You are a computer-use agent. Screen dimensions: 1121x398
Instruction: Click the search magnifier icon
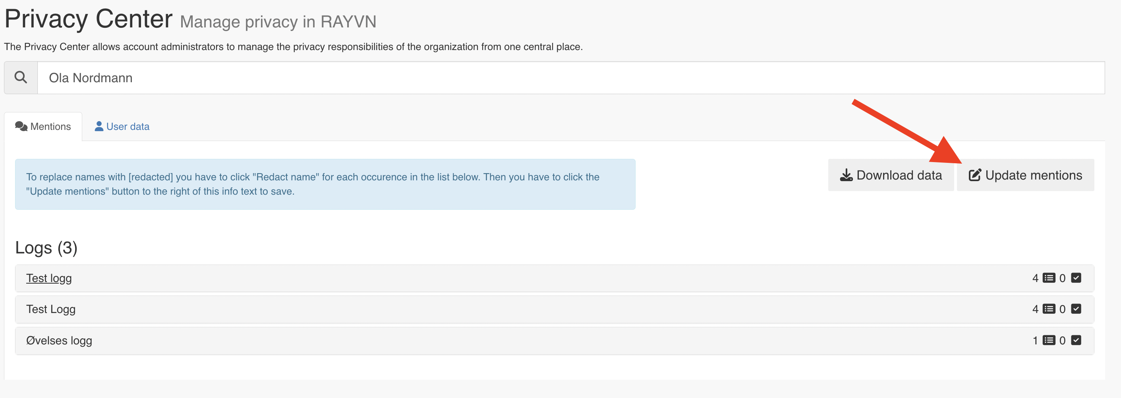click(20, 77)
